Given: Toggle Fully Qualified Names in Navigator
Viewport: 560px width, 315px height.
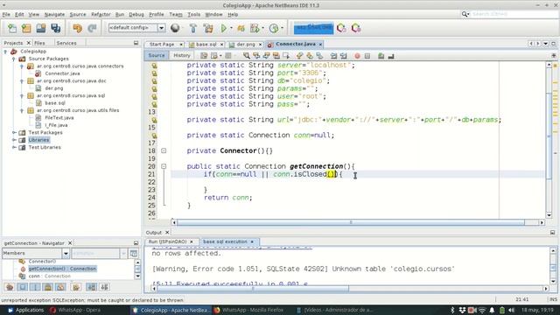Looking at the screenshot, I should click(76, 287).
